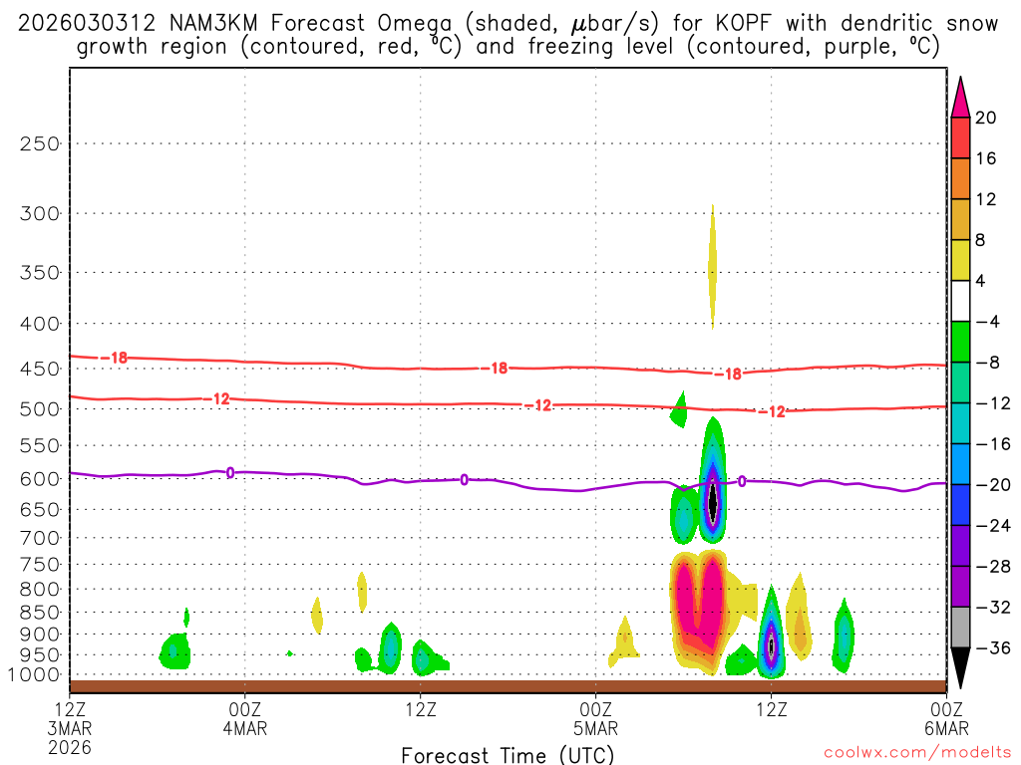Click the 700 pressure level label
This screenshot has width=1021, height=765.
40,538
